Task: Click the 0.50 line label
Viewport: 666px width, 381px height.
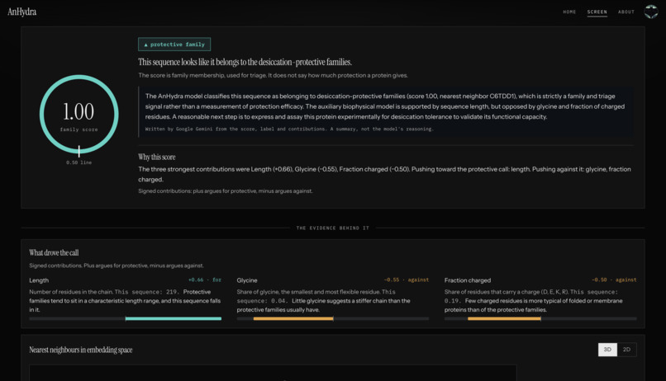Action: (79, 162)
